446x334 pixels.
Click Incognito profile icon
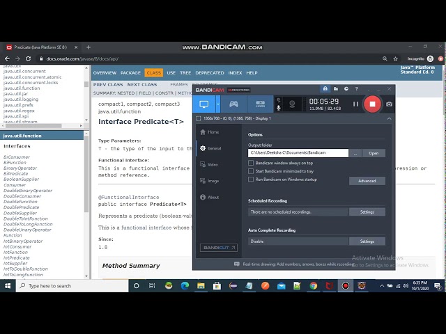pyautogui.click(x=431, y=58)
